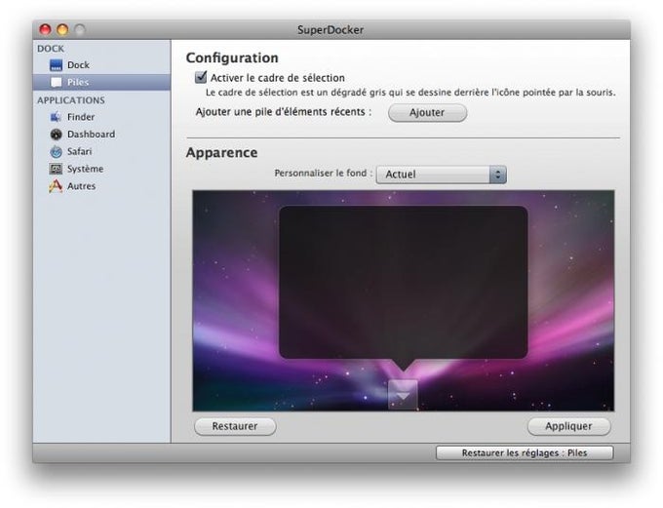Open the Dashboard settings entry
663x508 pixels.
(x=102, y=135)
